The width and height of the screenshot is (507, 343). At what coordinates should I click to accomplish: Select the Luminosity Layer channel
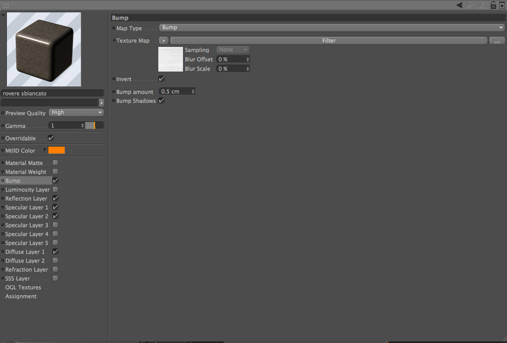pyautogui.click(x=28, y=190)
